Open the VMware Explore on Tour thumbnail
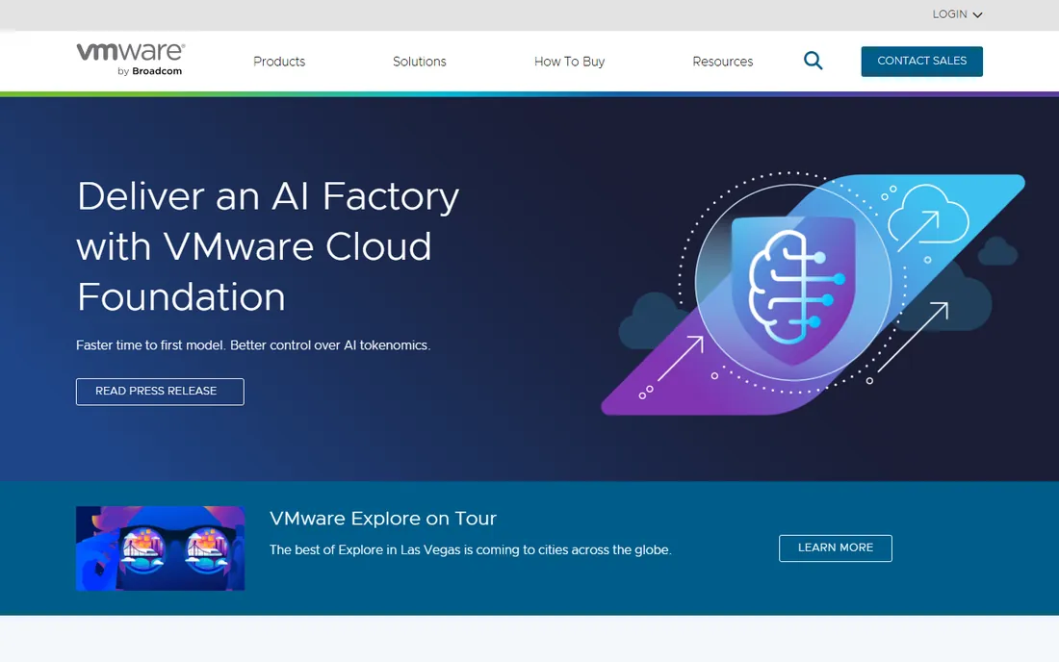Image resolution: width=1059 pixels, height=662 pixels. [160, 547]
